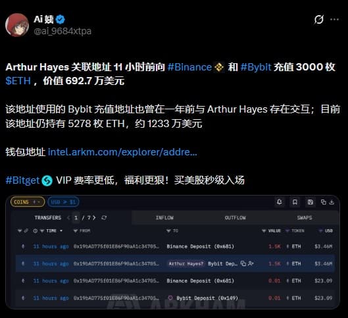Click the add-person icon in the Arthur Hayes row
The width and height of the screenshot is (348, 318).
point(251,263)
